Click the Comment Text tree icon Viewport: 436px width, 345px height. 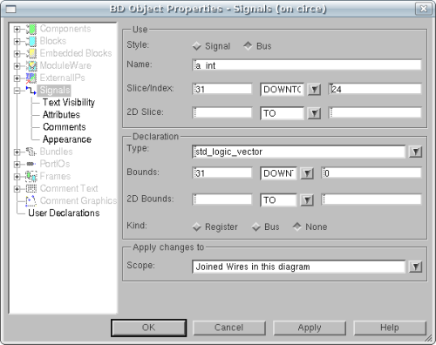pos(31,188)
